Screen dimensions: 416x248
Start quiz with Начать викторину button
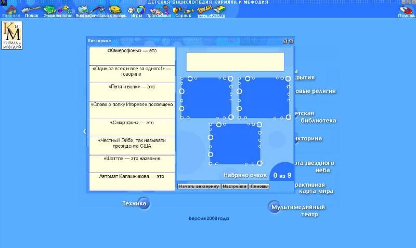click(x=199, y=186)
